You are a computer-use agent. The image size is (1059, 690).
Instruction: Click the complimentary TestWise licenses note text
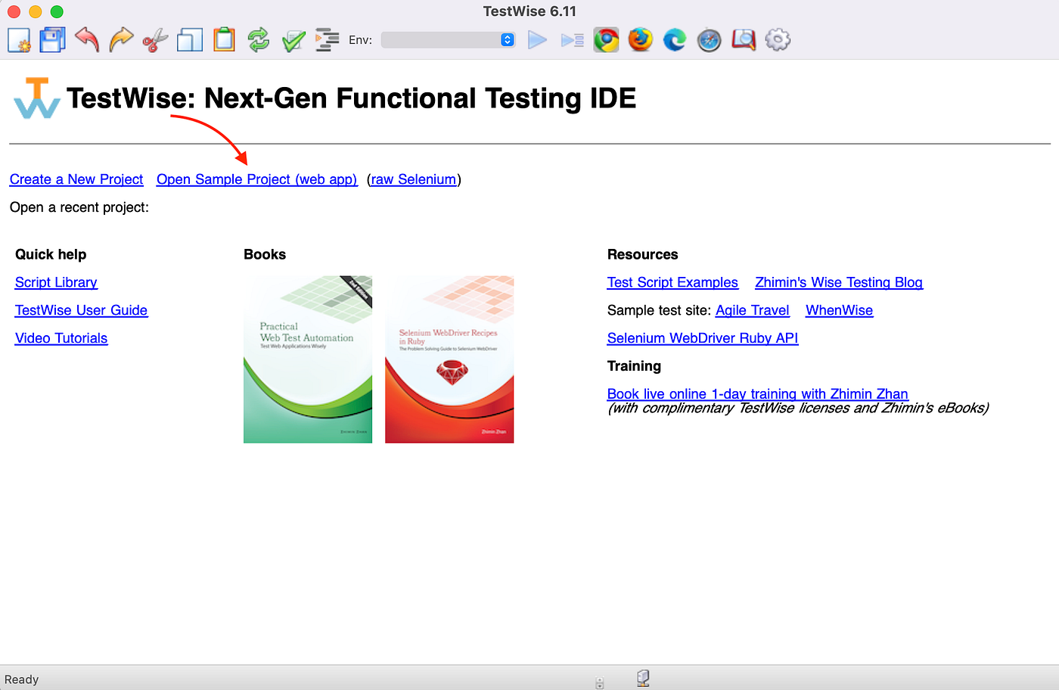[x=798, y=409]
